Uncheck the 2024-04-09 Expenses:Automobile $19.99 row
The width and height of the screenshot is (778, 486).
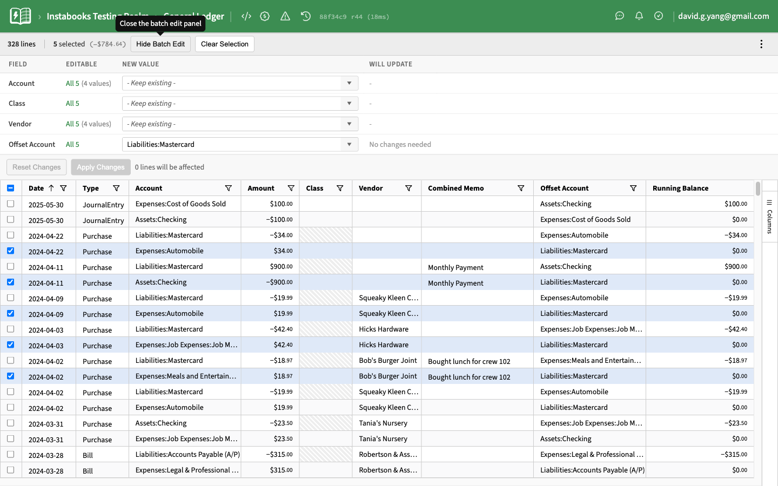pyautogui.click(x=11, y=313)
